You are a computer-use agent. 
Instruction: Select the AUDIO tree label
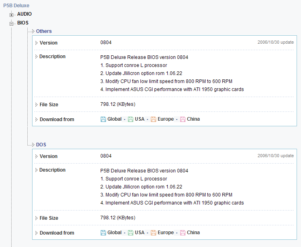coord(24,14)
